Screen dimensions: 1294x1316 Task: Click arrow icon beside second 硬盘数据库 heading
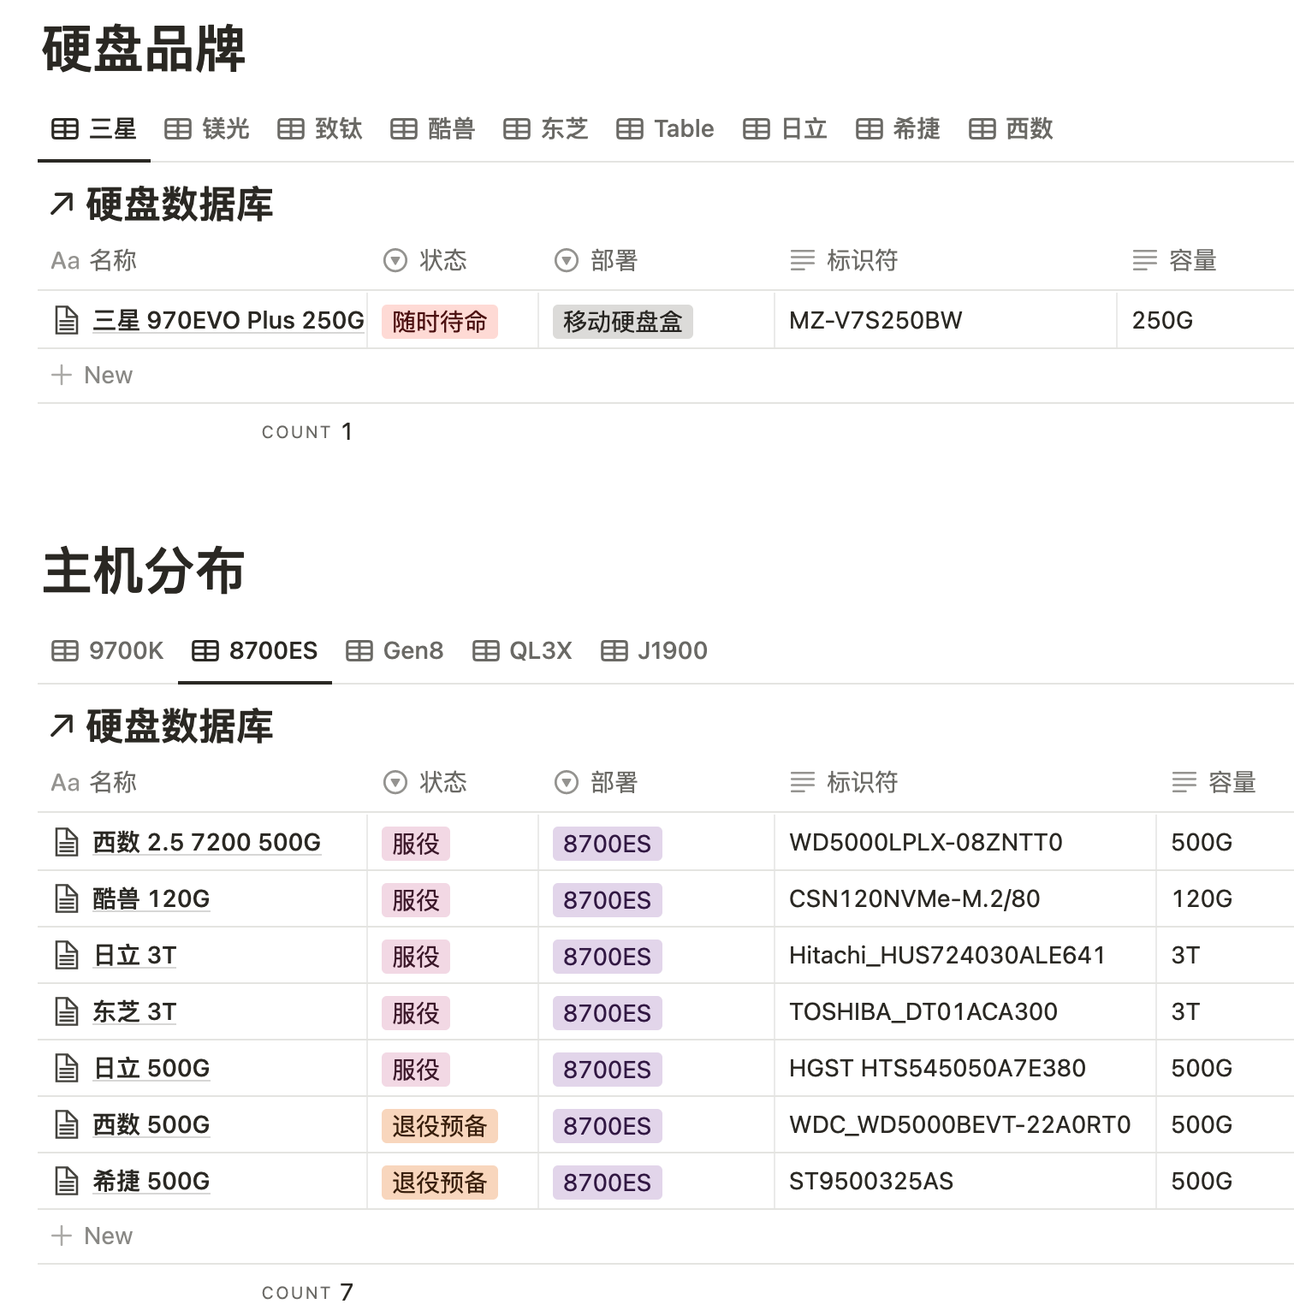coord(62,726)
